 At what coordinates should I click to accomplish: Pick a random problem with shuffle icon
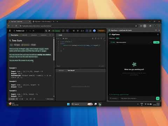pyautogui.click(x=33, y=31)
